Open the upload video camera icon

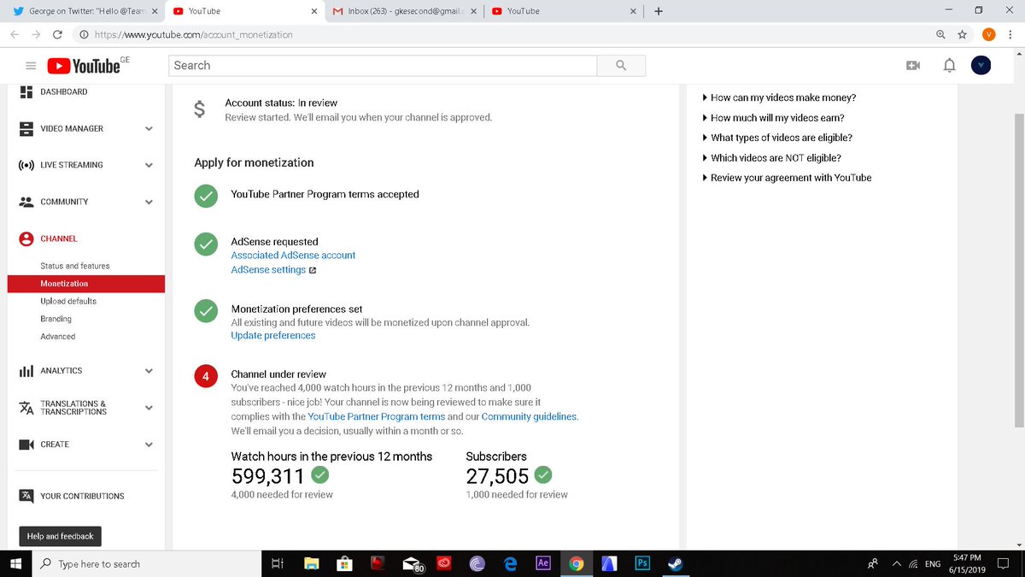913,66
